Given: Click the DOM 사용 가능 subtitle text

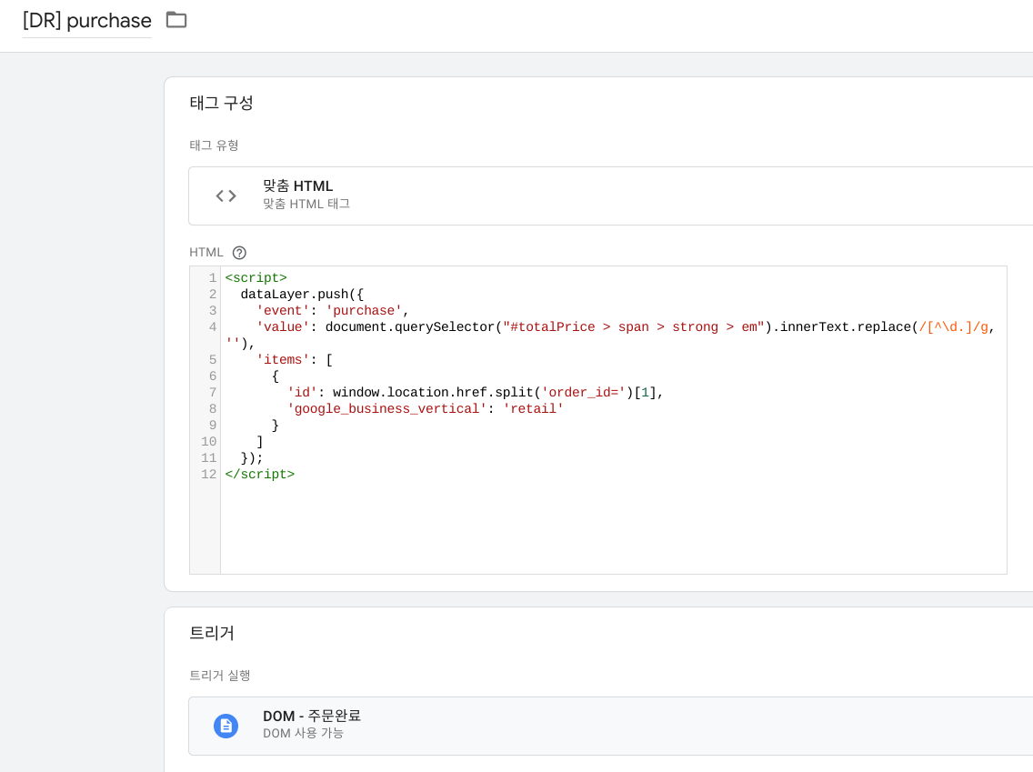Looking at the screenshot, I should (303, 733).
